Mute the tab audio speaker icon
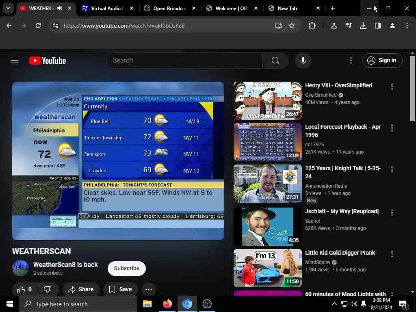This screenshot has width=416, height=312. click(x=60, y=8)
